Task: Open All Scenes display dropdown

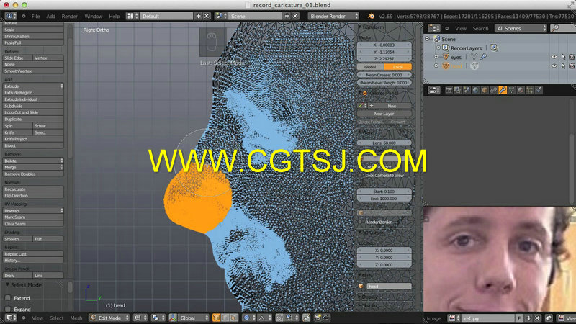Action: tap(521, 28)
